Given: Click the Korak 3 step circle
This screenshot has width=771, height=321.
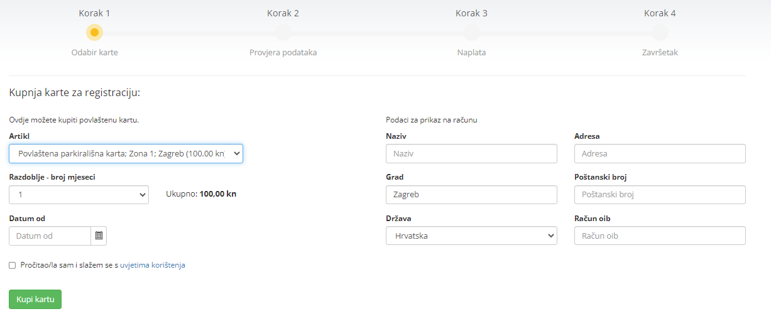Looking at the screenshot, I should [x=471, y=32].
